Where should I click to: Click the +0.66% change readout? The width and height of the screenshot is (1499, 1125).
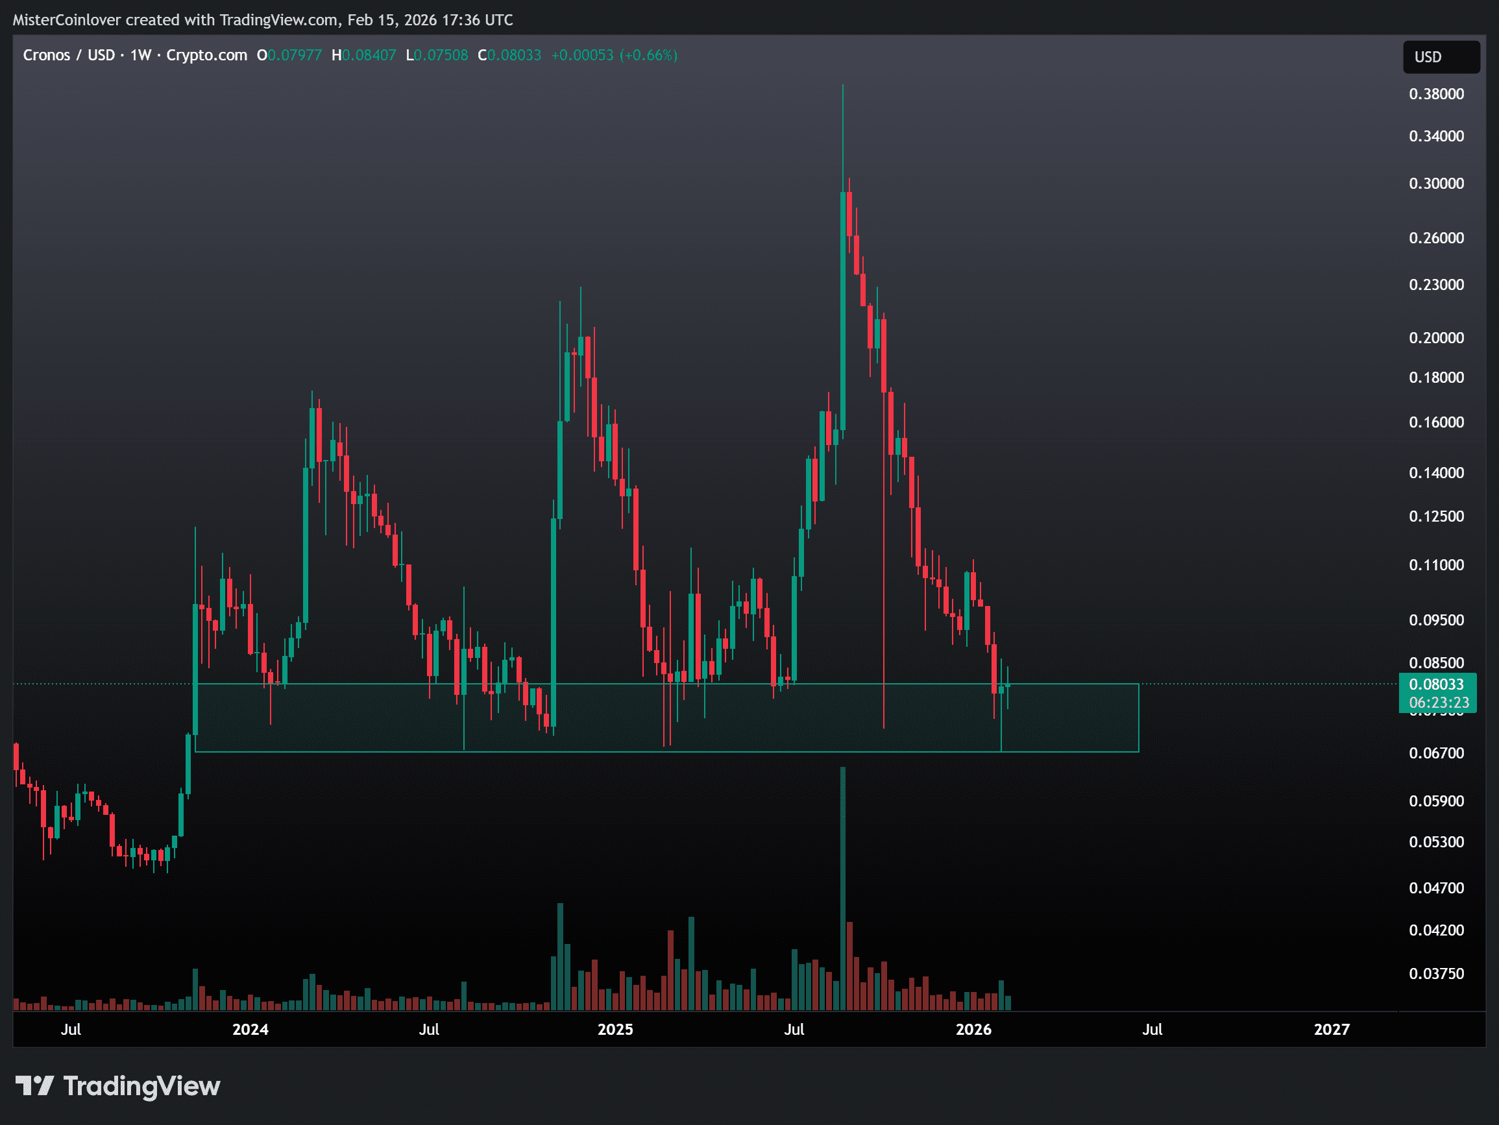[648, 55]
